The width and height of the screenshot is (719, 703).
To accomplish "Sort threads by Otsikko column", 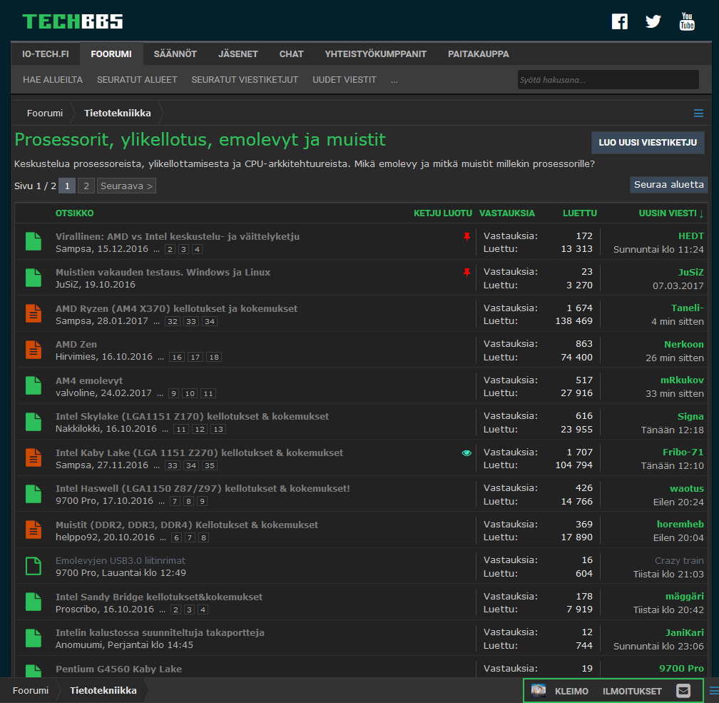I will pyautogui.click(x=74, y=213).
